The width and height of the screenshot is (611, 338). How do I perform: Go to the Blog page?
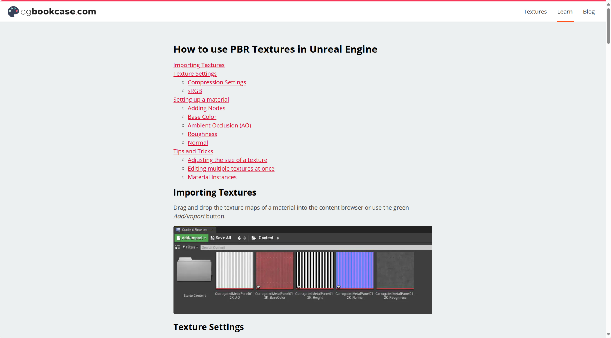589,12
